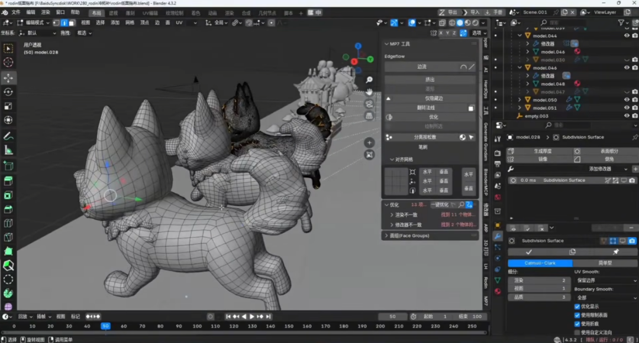Screen dimensions: 639x343
Task: Open the UV Smooth 保留边界 dropdown
Action: click(x=606, y=280)
